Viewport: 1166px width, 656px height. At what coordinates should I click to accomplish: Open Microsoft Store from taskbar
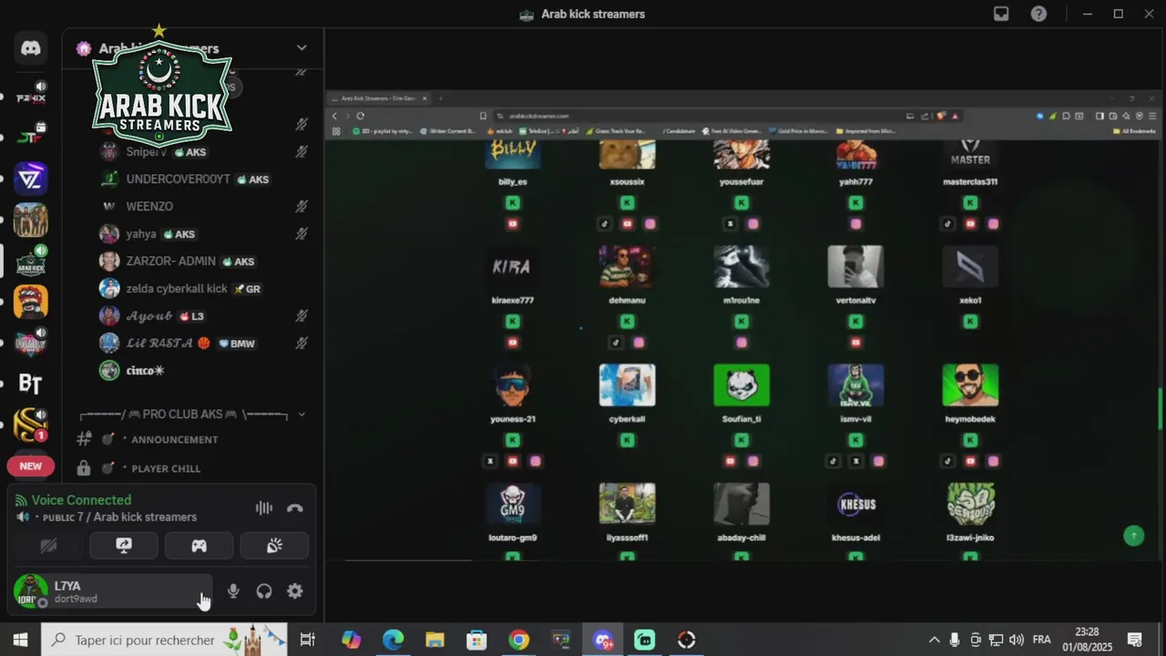pos(476,640)
